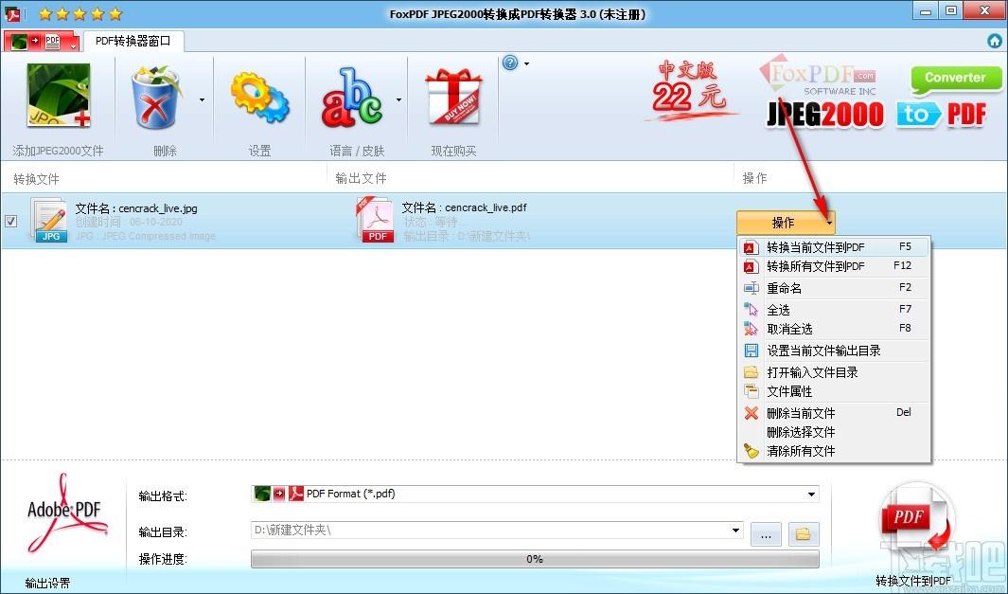Click the abc language/skin icon
Screen dimensions: 1008x594
(x=352, y=97)
